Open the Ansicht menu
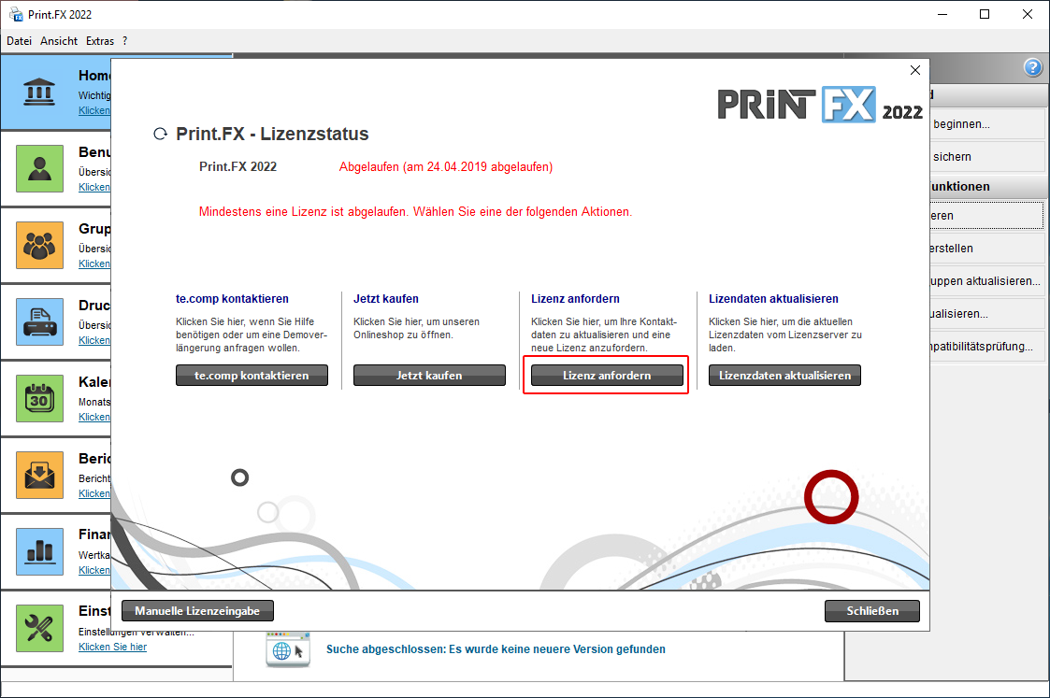Screen dimensions: 1050x698 click(59, 41)
